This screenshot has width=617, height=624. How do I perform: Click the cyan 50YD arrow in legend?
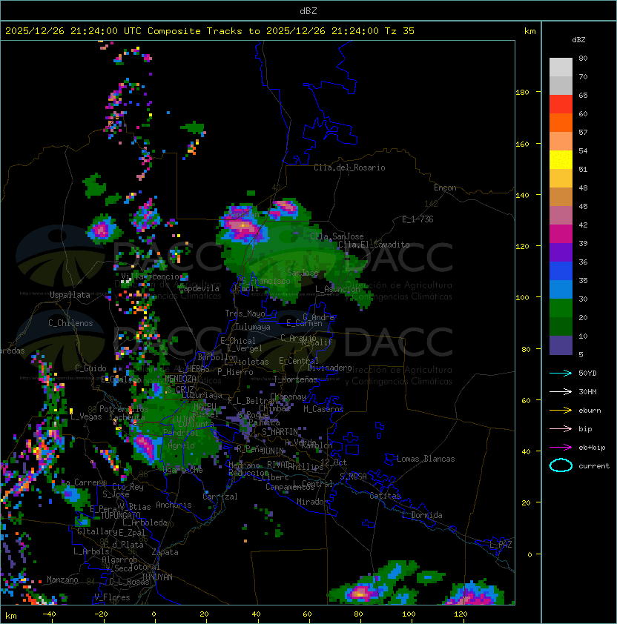tap(561, 373)
